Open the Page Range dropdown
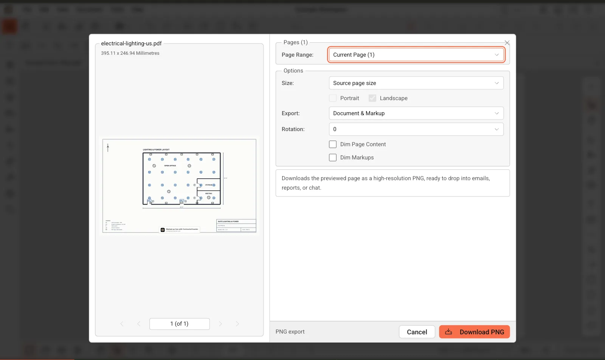Viewport: 605px width, 360px height. (416, 55)
